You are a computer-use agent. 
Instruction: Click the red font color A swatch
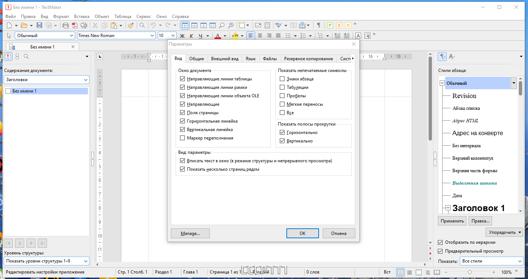click(217, 36)
